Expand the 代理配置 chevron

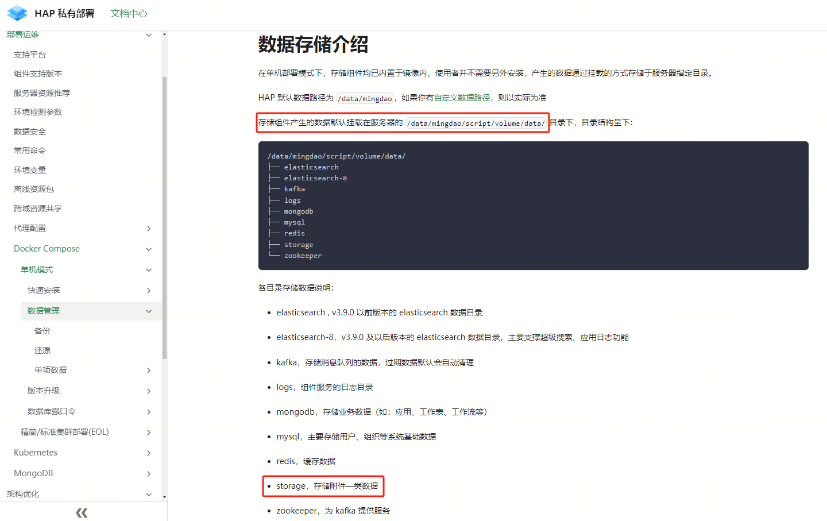[149, 229]
